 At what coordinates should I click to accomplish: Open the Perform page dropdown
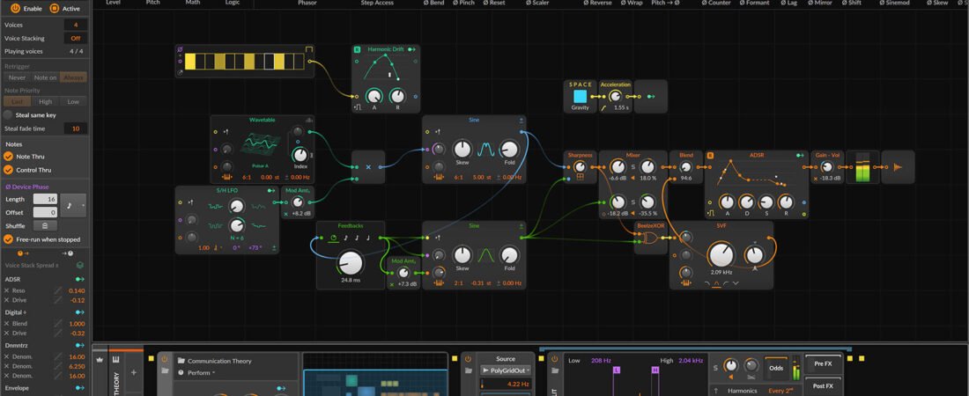coord(201,372)
